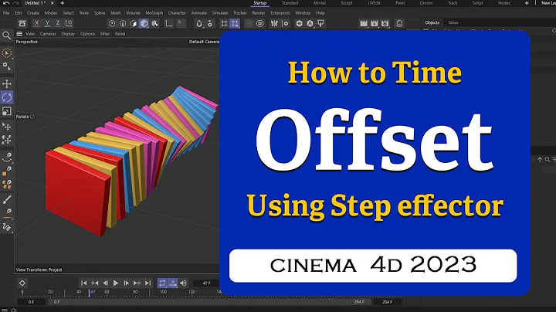Select the Polygons mode cube icon
This screenshot has width=556, height=312.
coord(134,23)
